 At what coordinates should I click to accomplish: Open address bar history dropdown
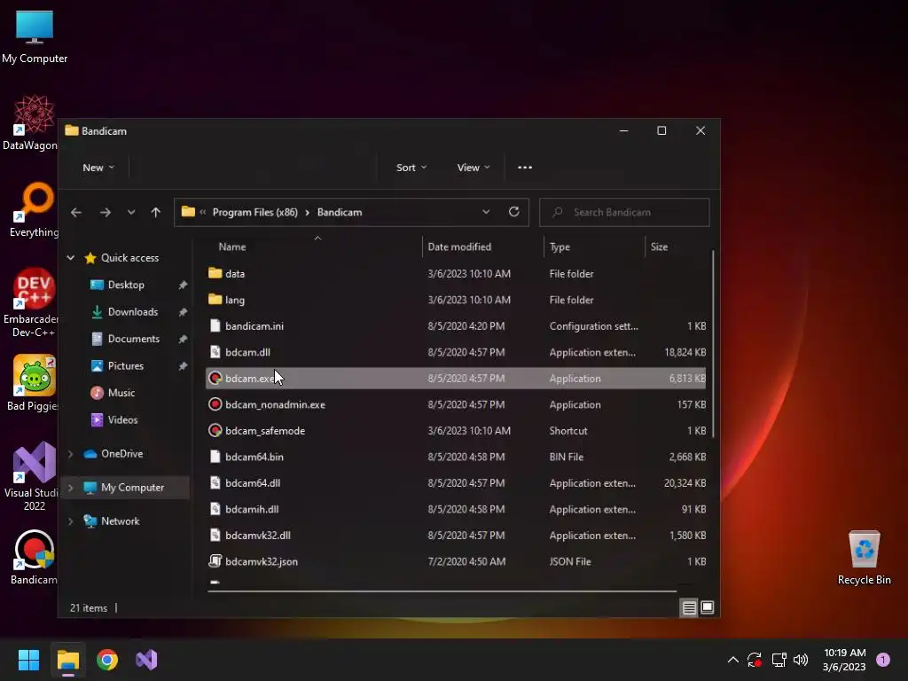(x=486, y=212)
